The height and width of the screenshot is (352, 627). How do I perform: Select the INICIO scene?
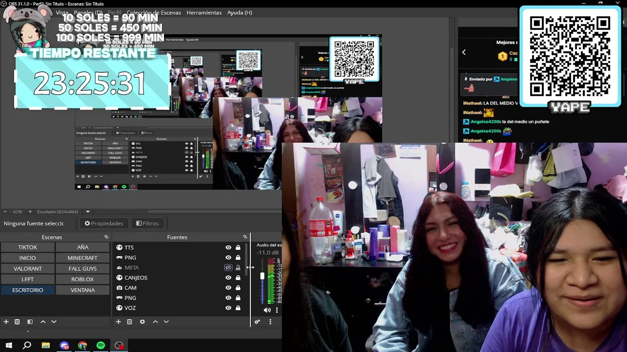click(27, 258)
